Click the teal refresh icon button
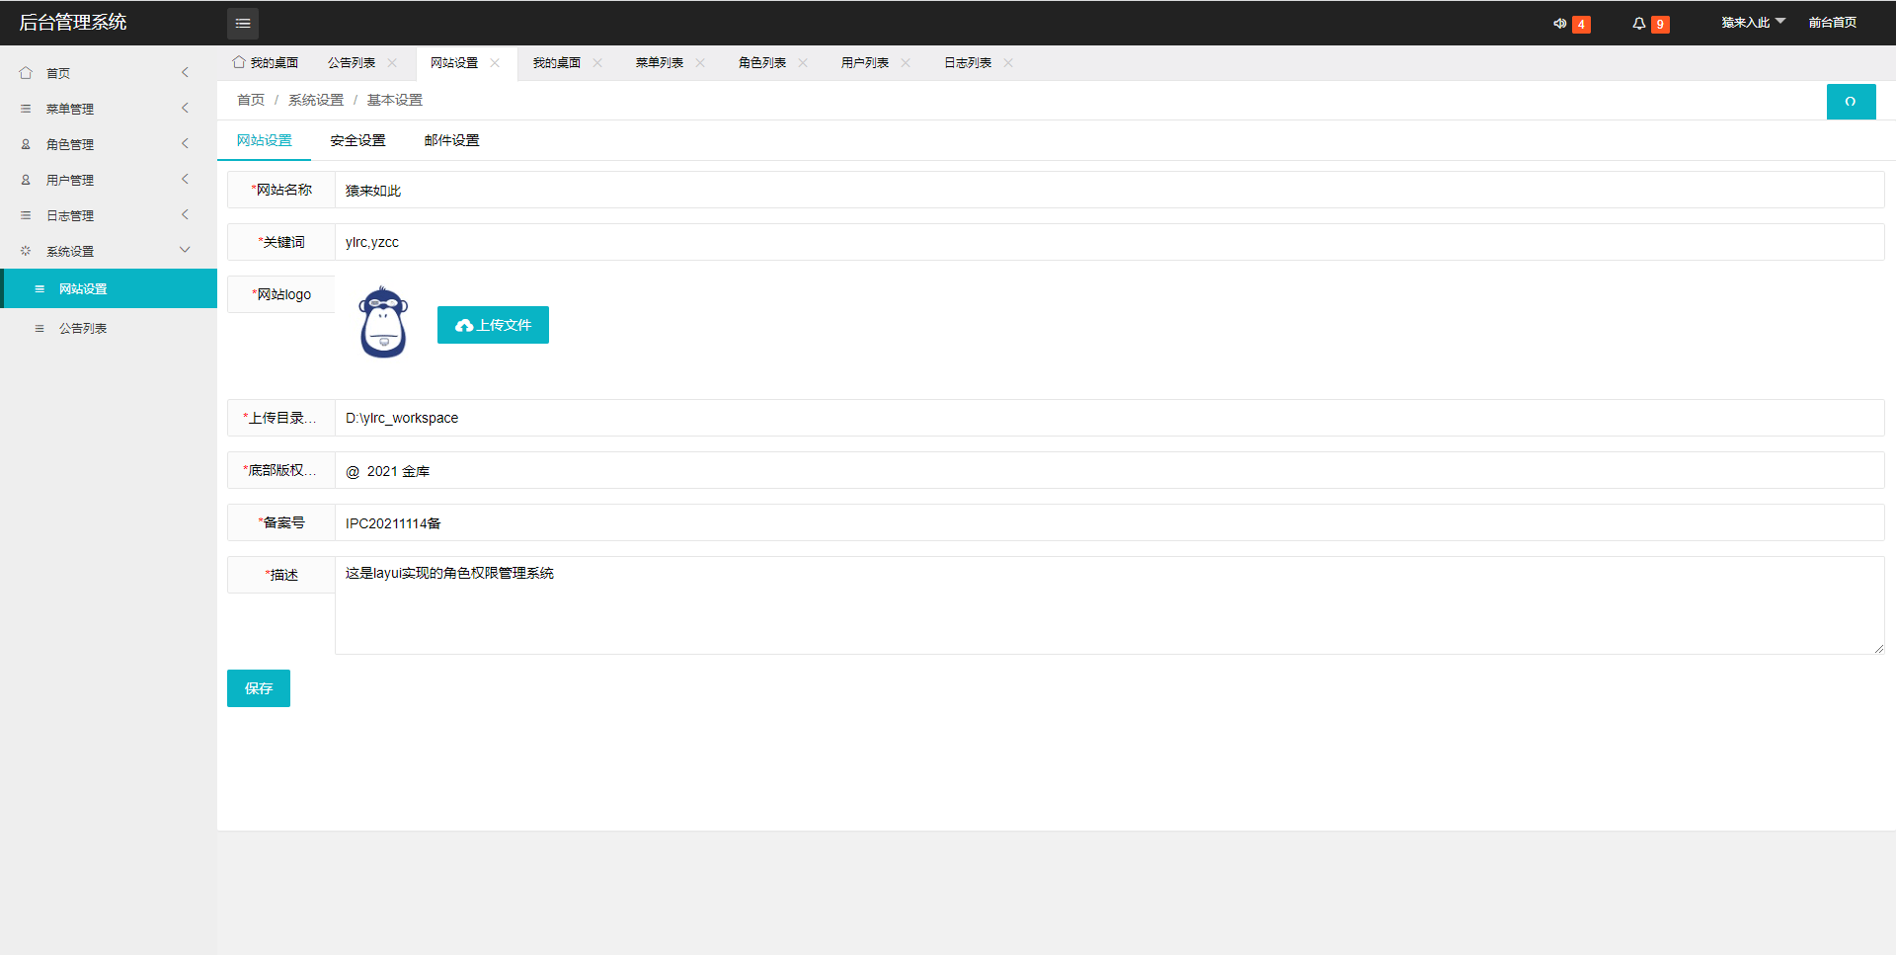Image resolution: width=1896 pixels, height=955 pixels. pos(1851,102)
